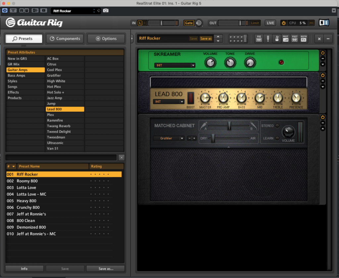Screen dimensions: 339x278
Task: Click the camera snapshot icon
Action: pos(106,11)
